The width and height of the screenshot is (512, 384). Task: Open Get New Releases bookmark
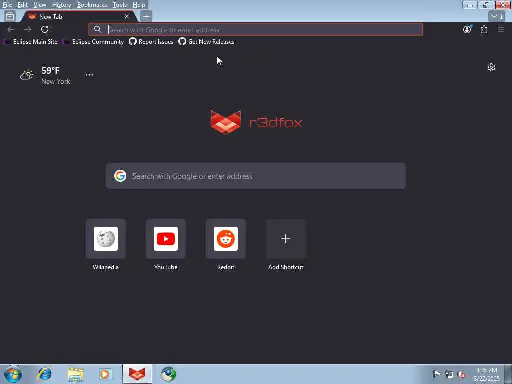(206, 42)
